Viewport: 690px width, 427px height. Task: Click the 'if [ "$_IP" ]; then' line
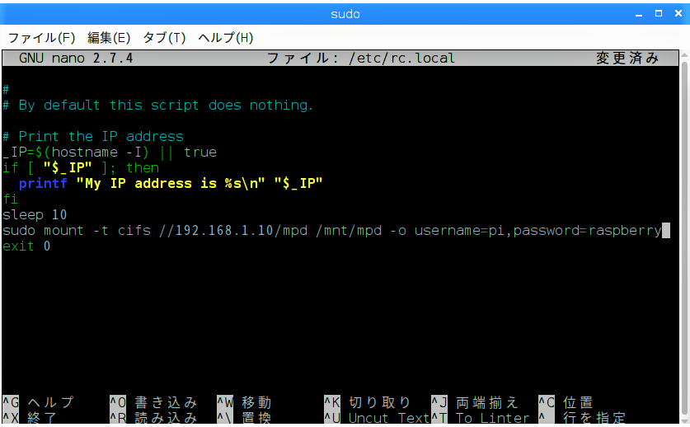[81, 167]
